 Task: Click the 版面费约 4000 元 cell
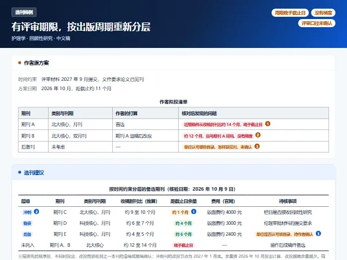[x=224, y=212]
